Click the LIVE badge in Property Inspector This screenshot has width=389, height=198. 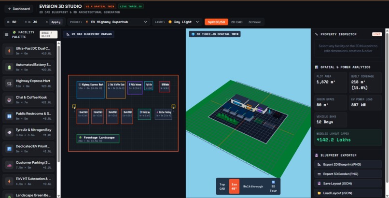coord(377,34)
